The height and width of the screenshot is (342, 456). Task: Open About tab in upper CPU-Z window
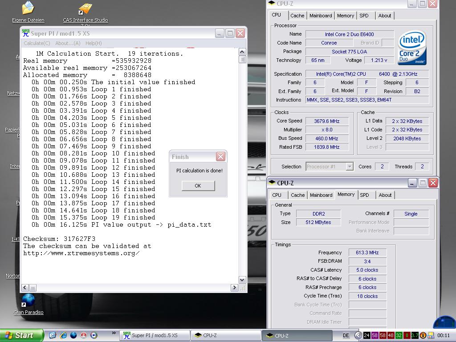coord(384,16)
